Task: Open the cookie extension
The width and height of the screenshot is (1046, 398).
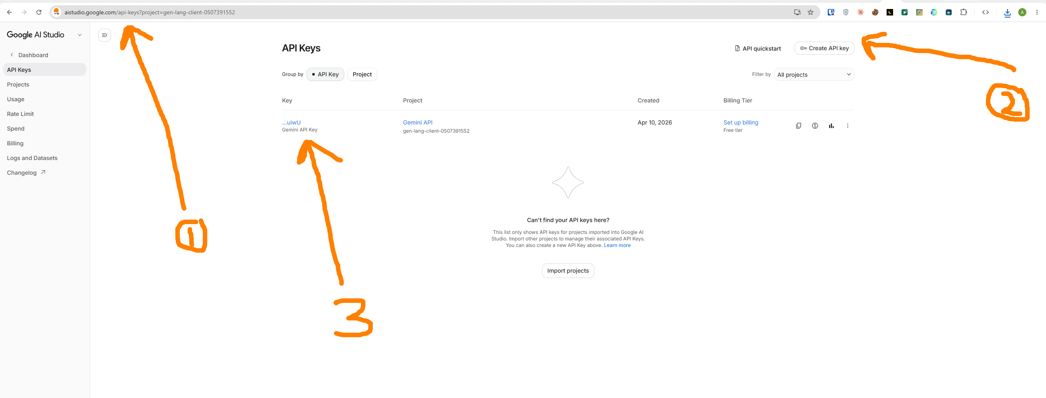Action: tap(875, 12)
